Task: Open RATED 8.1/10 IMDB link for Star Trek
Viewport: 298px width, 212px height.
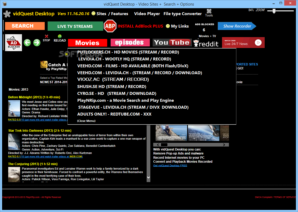Action: coord(46,157)
